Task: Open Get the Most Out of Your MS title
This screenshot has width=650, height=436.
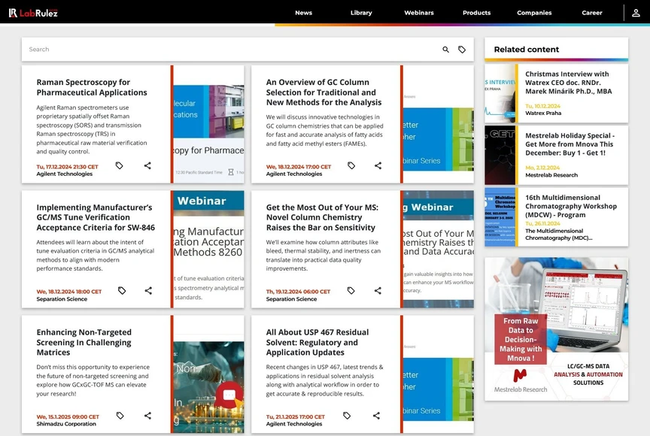Action: 322,217
